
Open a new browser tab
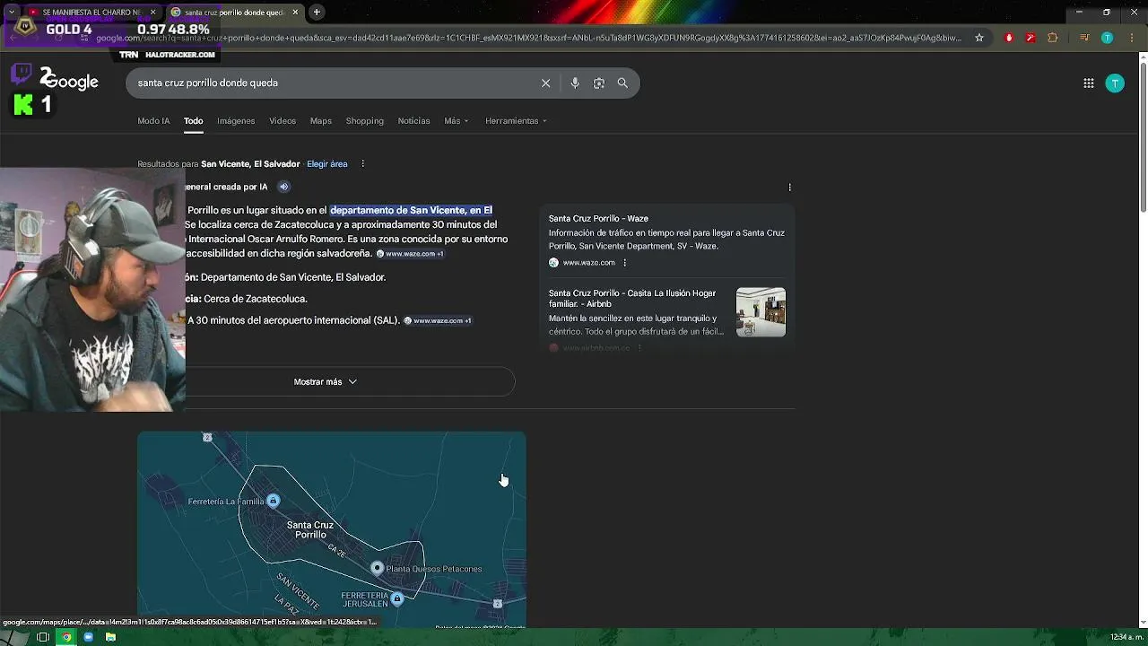[x=317, y=13]
